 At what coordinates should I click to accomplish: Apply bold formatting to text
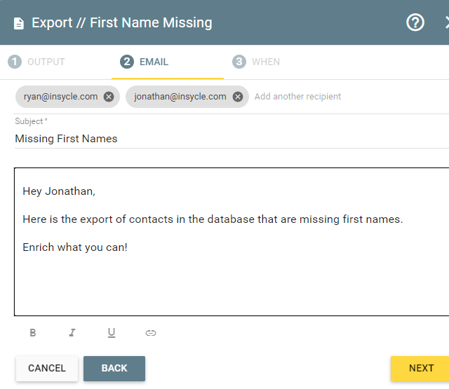coord(33,333)
